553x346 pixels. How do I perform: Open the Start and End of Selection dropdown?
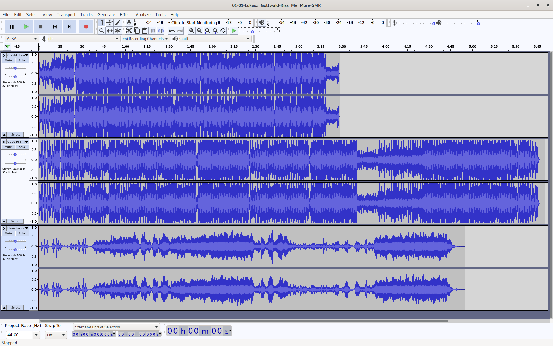(116, 327)
